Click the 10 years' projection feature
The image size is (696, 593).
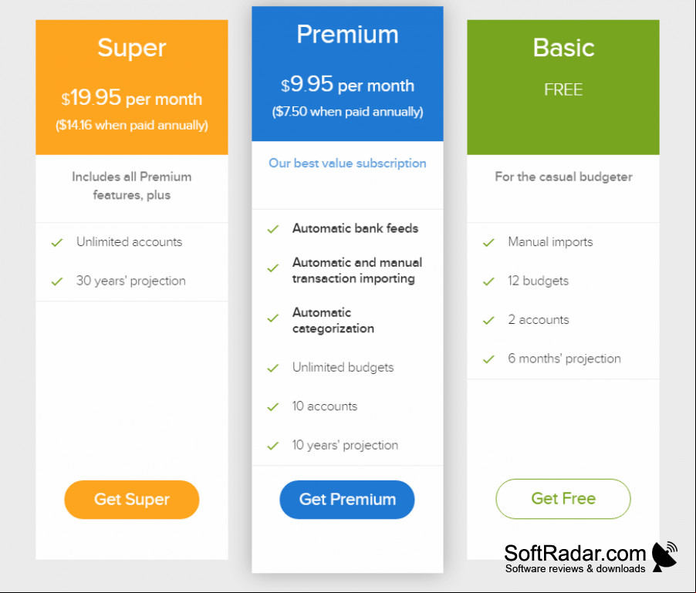pyautogui.click(x=345, y=445)
